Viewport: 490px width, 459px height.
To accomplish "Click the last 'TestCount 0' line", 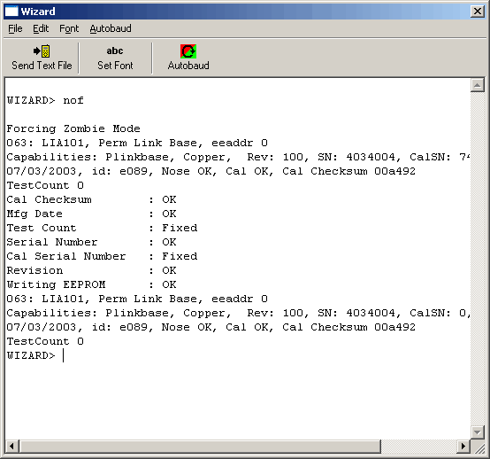I will [45, 341].
